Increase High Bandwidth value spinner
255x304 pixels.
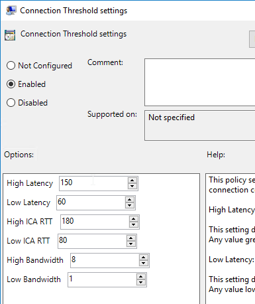click(x=144, y=258)
